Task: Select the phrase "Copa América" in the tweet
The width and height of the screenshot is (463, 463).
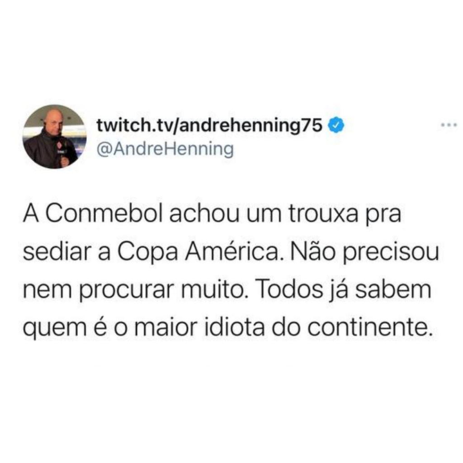Action: (x=198, y=252)
